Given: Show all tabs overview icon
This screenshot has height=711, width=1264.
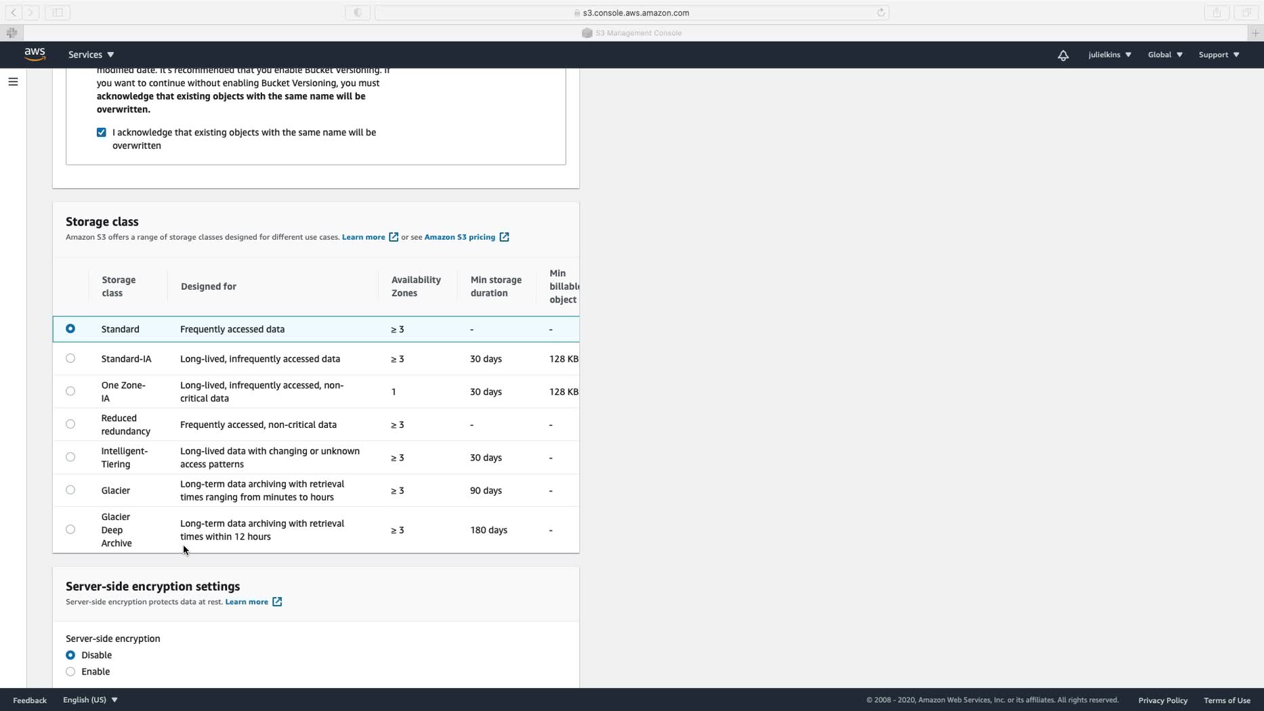Looking at the screenshot, I should coord(1246,12).
